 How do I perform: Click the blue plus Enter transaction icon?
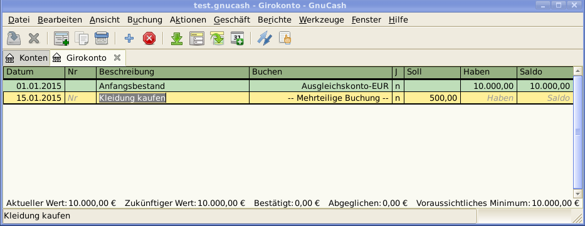[x=129, y=38]
